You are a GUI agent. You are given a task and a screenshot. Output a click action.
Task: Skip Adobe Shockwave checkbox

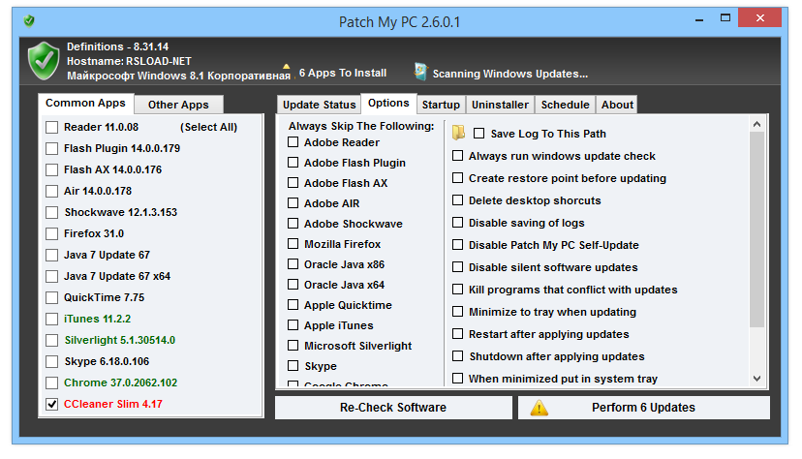pyautogui.click(x=293, y=224)
